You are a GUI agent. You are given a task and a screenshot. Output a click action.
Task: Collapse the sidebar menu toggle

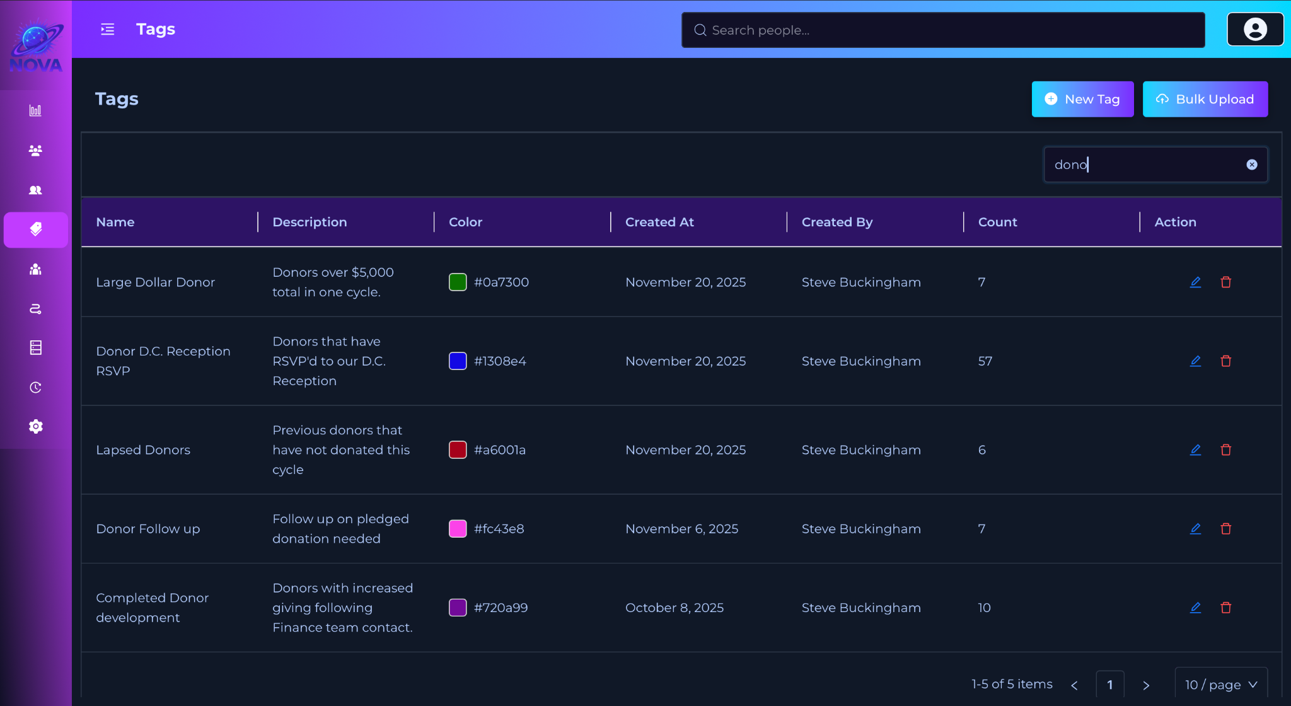[108, 30]
